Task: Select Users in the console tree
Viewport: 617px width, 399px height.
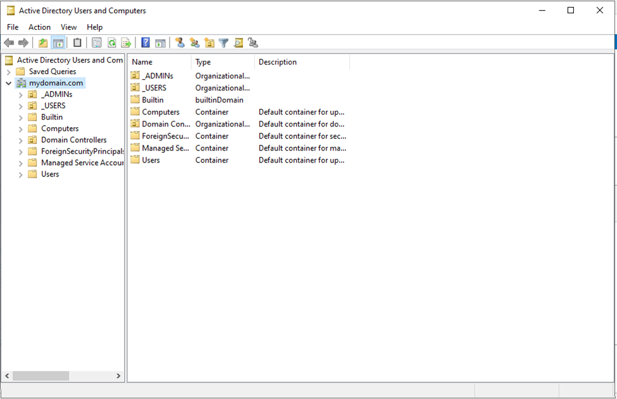Action: click(50, 174)
